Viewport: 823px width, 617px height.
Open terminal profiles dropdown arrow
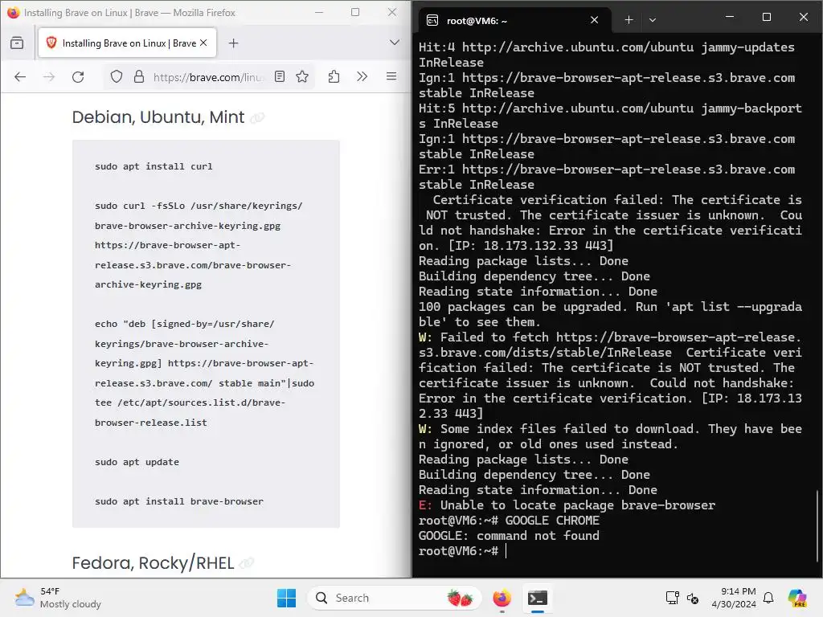pyautogui.click(x=653, y=20)
